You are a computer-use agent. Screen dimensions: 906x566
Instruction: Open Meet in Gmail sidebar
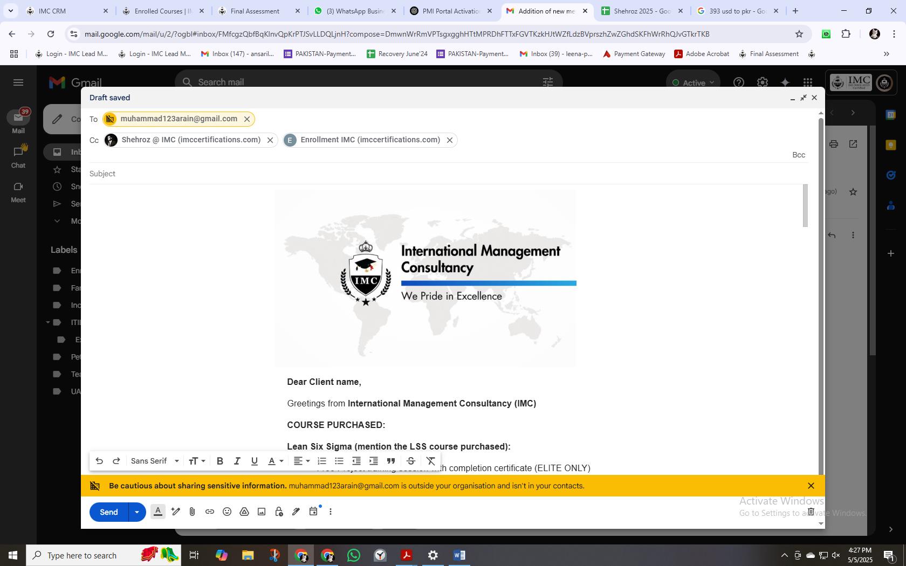click(x=18, y=191)
